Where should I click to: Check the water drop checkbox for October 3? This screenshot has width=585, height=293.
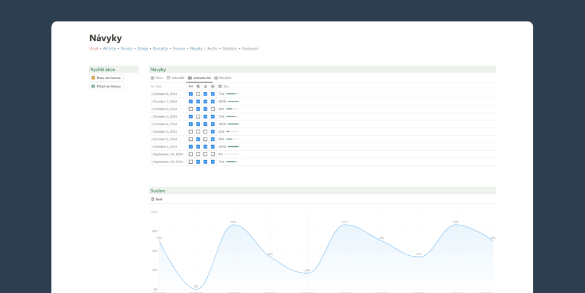pyautogui.click(x=205, y=132)
